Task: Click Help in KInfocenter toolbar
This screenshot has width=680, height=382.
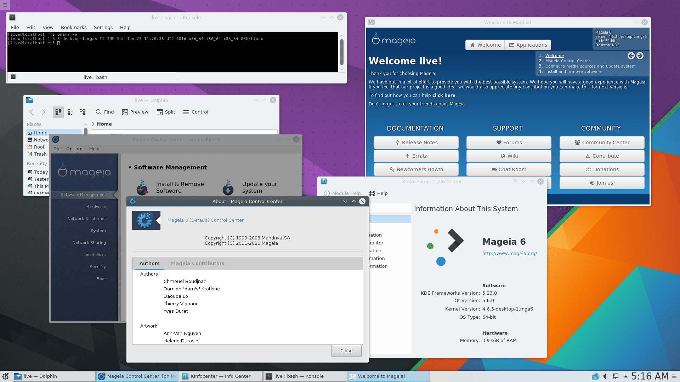Action: click(378, 193)
